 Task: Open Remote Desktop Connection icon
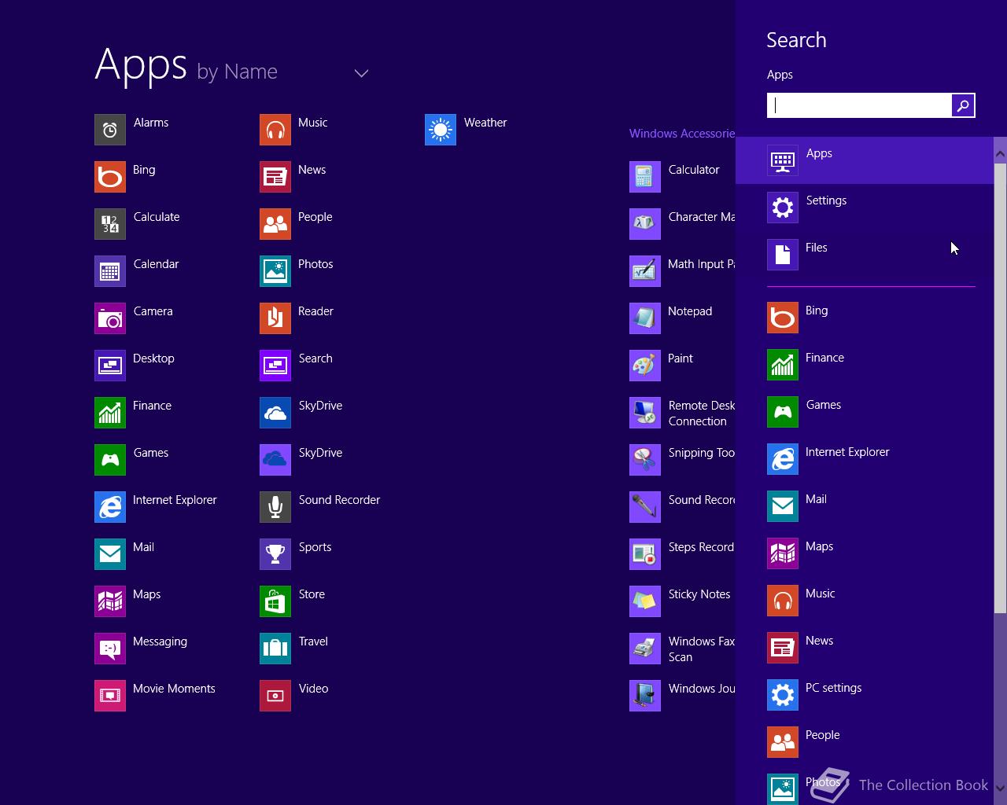tap(645, 413)
